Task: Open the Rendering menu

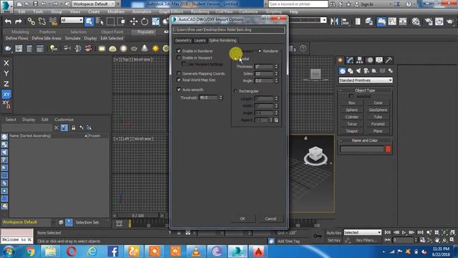Action: point(200,11)
